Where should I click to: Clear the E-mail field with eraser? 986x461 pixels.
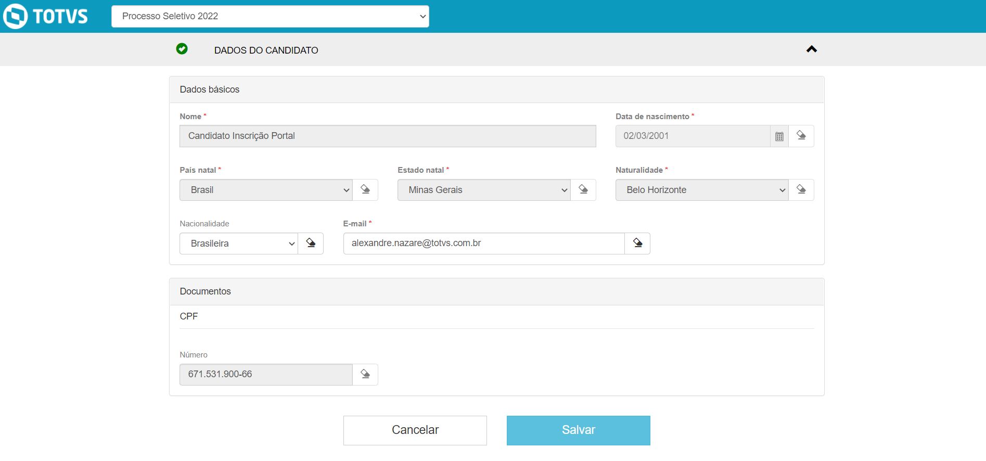pos(637,244)
